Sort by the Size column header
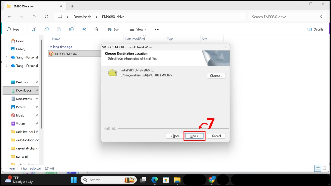Screen dimensions: 331x186 pos(205,39)
